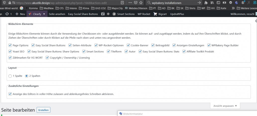
Task: Click the plus Neu icon
Action: click(x=17, y=14)
